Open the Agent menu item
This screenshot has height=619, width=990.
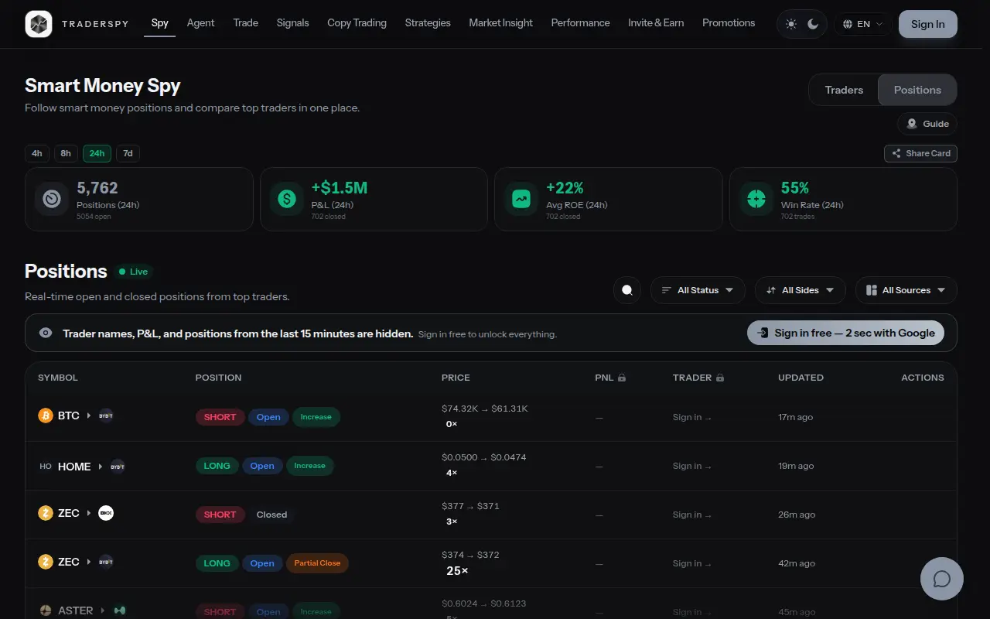(x=200, y=23)
